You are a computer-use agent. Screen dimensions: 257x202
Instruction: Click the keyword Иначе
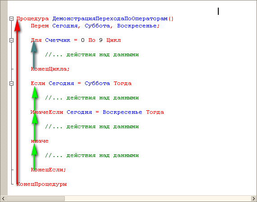[x=40, y=141]
